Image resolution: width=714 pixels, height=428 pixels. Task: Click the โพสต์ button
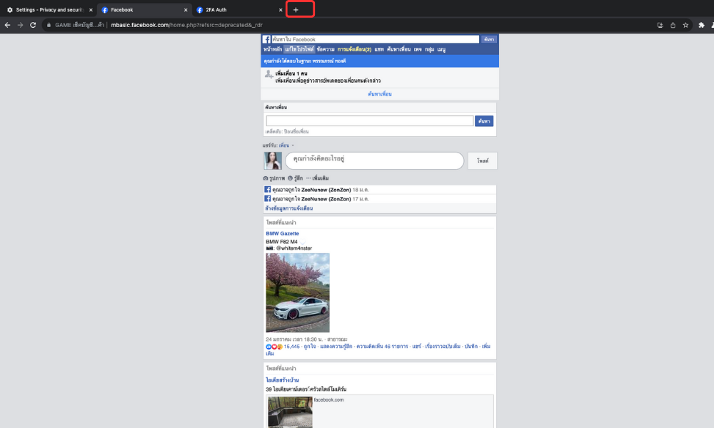483,161
